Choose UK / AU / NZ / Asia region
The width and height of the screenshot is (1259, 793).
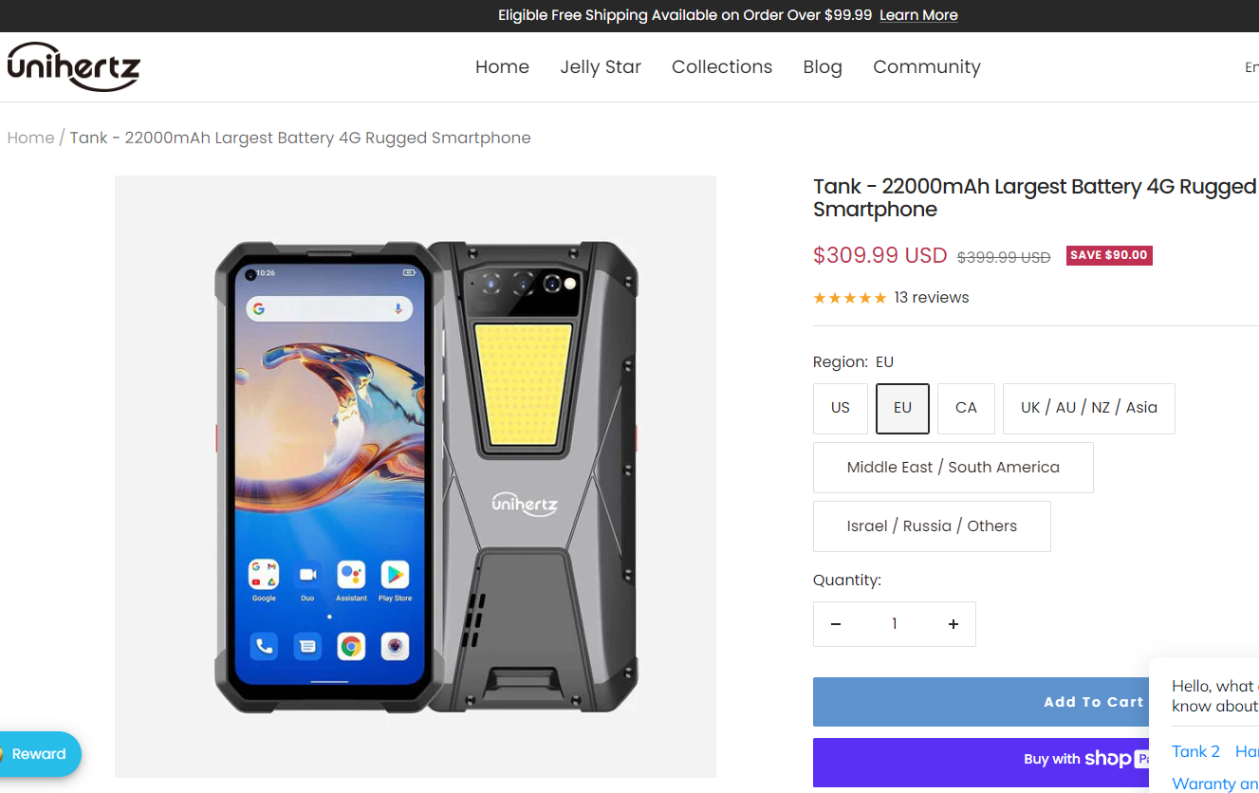click(x=1088, y=408)
